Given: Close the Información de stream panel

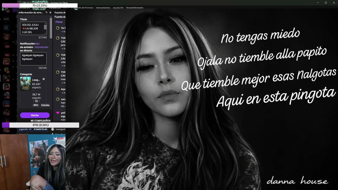Looking at the screenshot, I should (50, 13).
